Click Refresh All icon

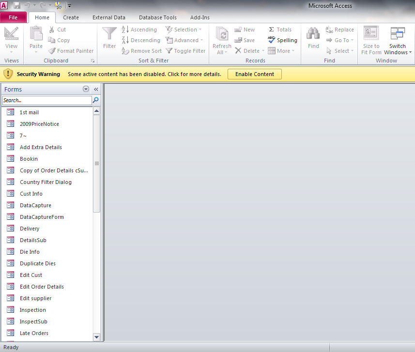coord(222,34)
